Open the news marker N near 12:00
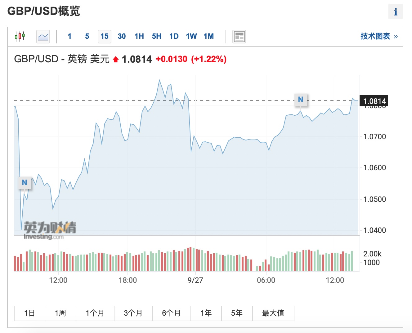This screenshot has width=412, height=333. pos(24,183)
